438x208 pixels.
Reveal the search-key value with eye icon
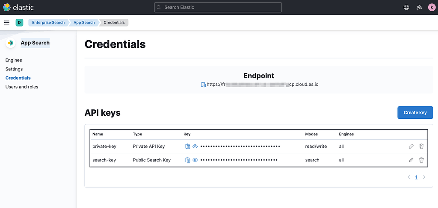click(x=195, y=160)
